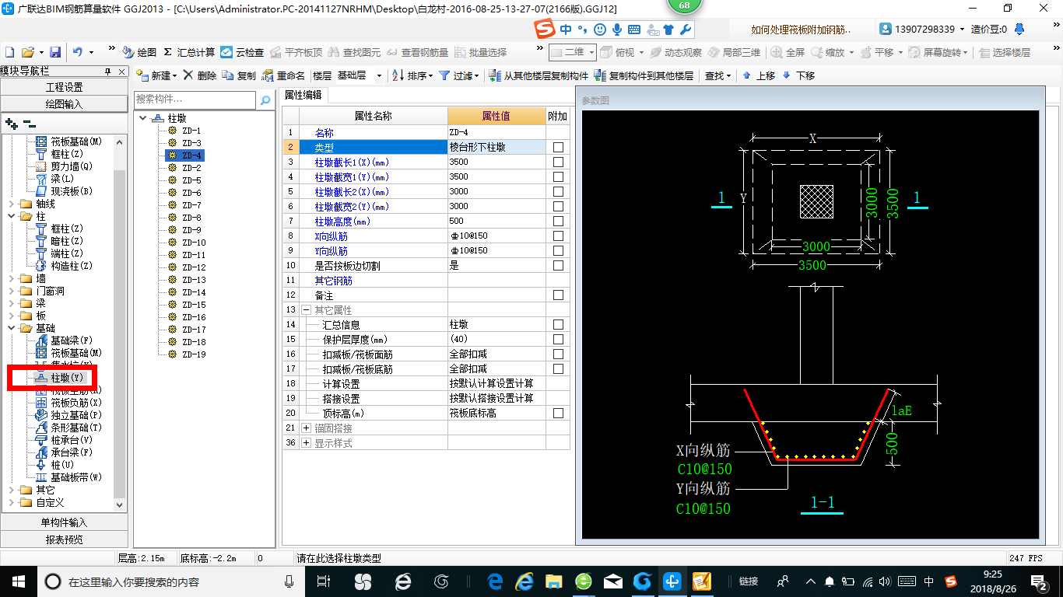Open the 绘图输入 navigation section

(x=64, y=103)
